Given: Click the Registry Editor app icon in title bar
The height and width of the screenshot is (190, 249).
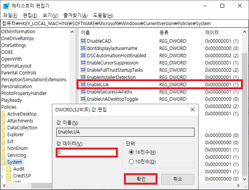Looking at the screenshot, I should [6, 6].
